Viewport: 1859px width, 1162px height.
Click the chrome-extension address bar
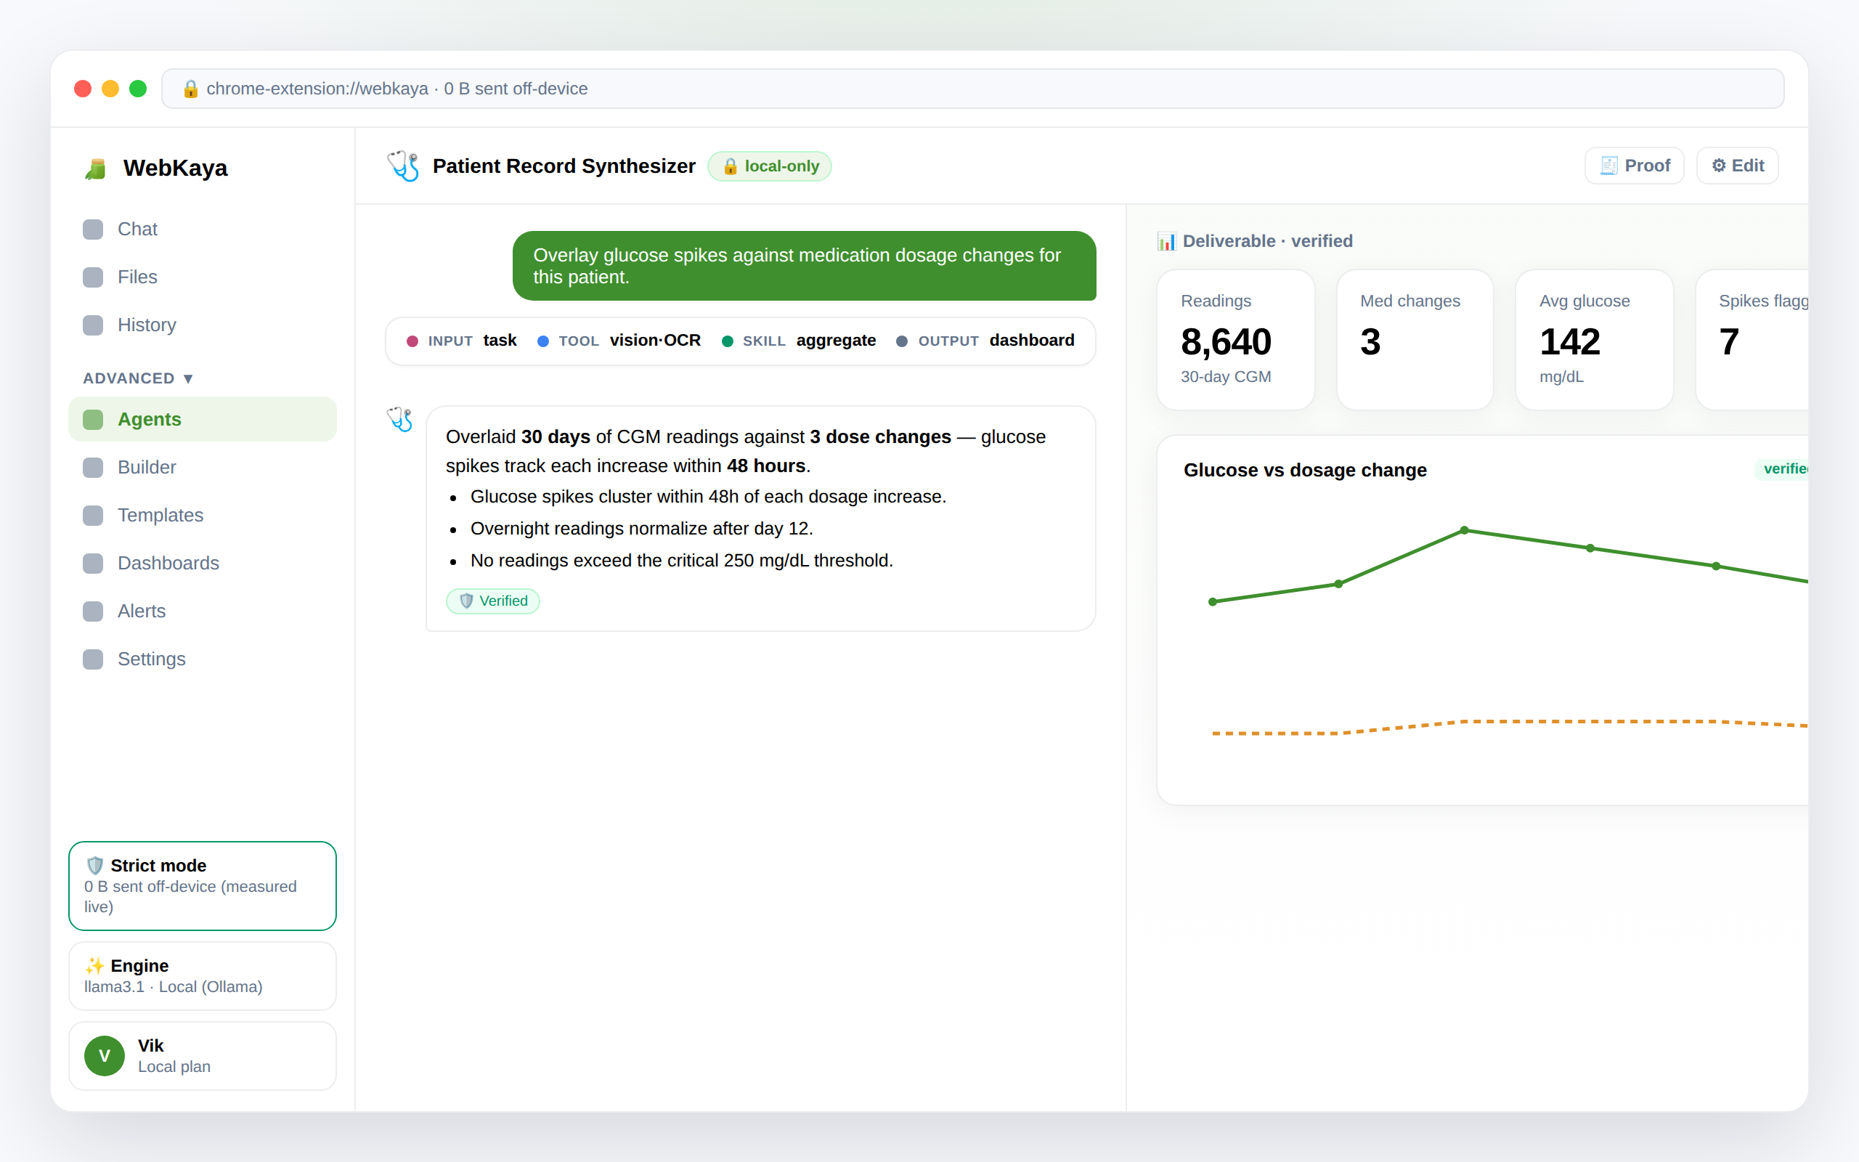[972, 89]
